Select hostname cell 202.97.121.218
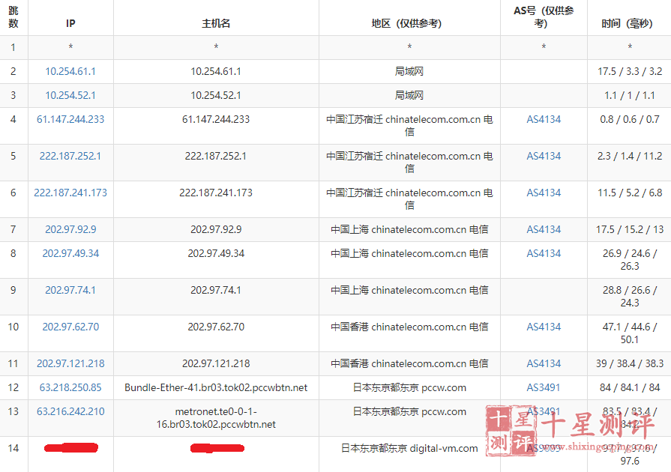Viewport: 671px width, 472px height. (216, 364)
